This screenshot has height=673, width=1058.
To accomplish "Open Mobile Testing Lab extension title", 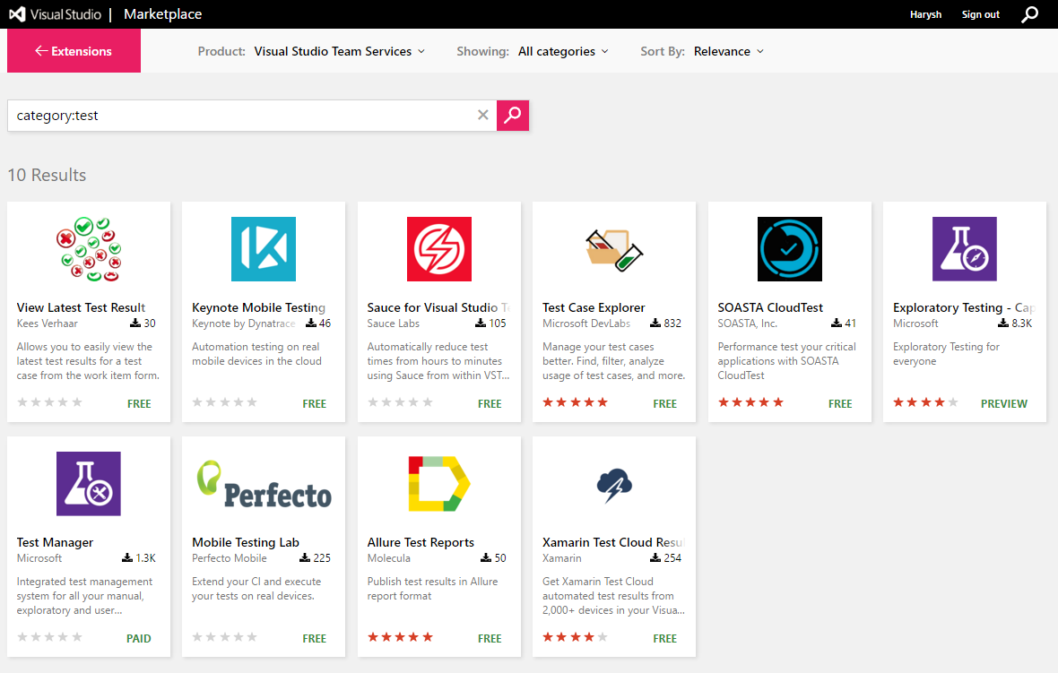I will 246,542.
